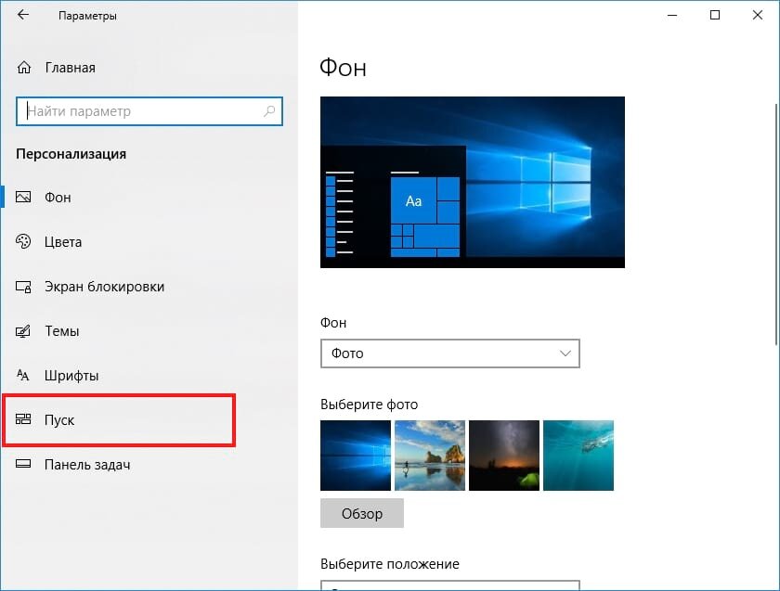Click the Темы brush icon
This screenshot has height=591, width=780.
pos(23,331)
